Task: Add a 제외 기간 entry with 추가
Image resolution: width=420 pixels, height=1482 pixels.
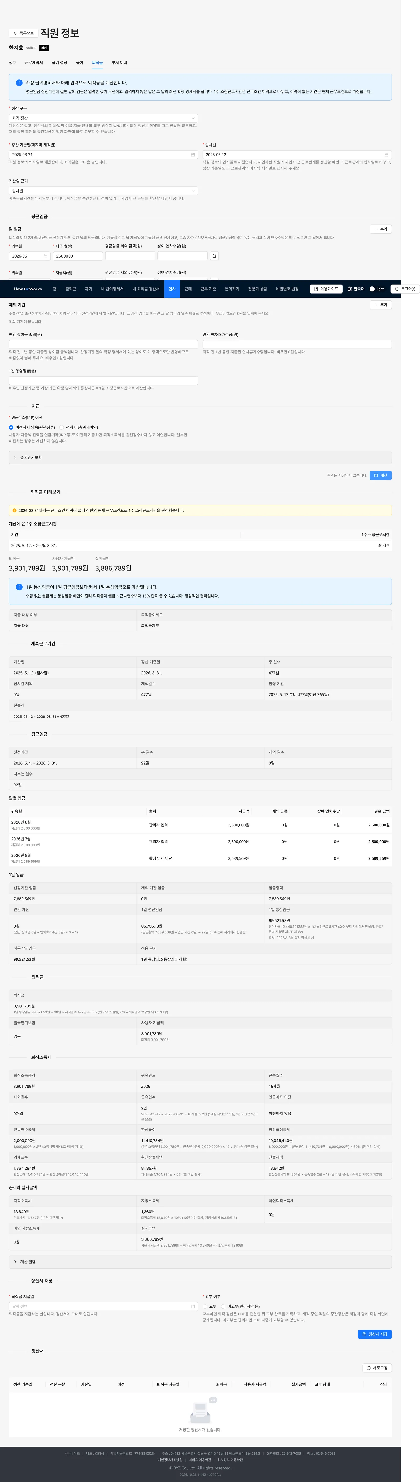Action: pos(380,305)
